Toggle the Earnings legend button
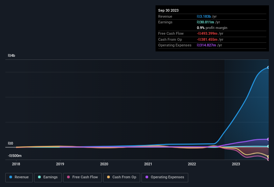This screenshot has width=274, height=187. [x=48, y=177]
